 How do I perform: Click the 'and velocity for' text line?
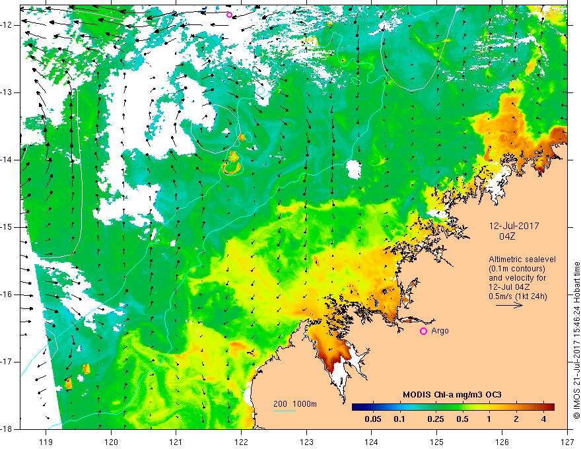[x=517, y=278]
